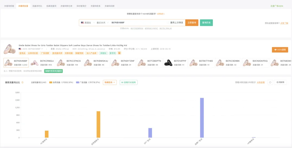292x148 pixels.
Task: Expand the 隐藏图表 dropdown
Action: pos(110,82)
